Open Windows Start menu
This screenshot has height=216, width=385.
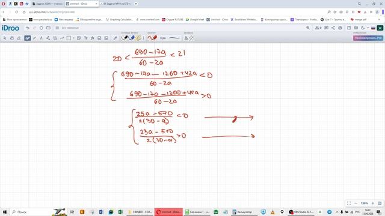(5, 212)
